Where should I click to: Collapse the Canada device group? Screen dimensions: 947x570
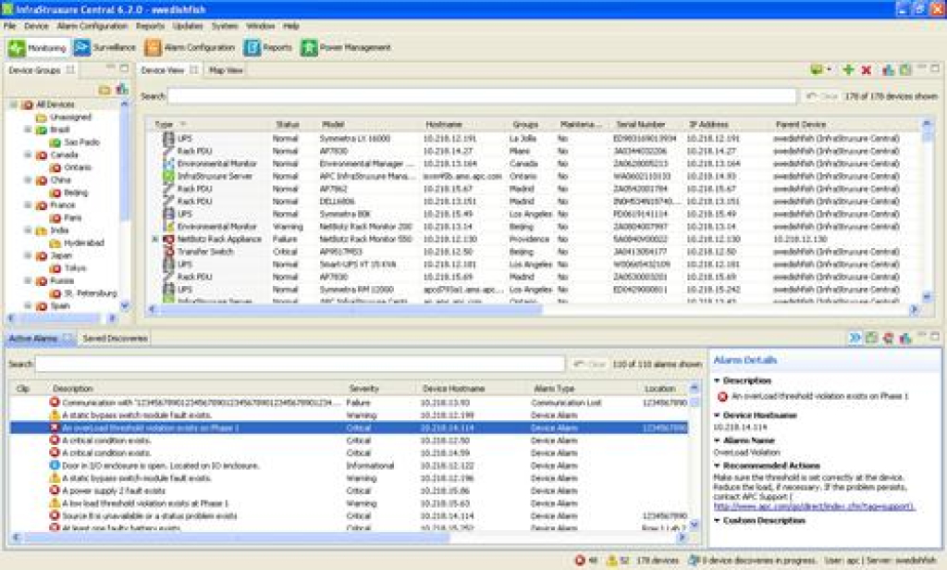pos(29,155)
